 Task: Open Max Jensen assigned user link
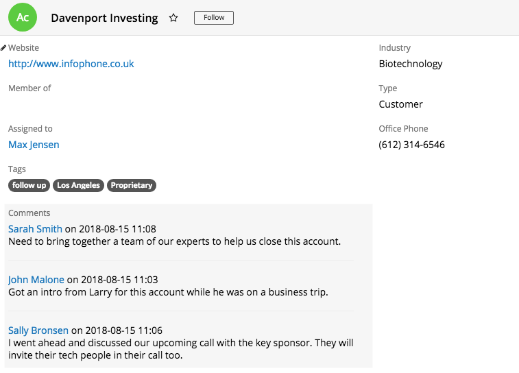coord(34,145)
